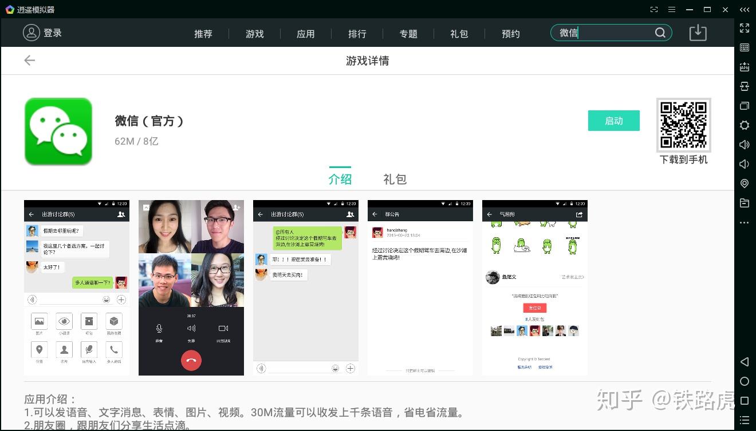Open the 预约 tab
Viewport: 756px width, 431px height.
coord(511,34)
